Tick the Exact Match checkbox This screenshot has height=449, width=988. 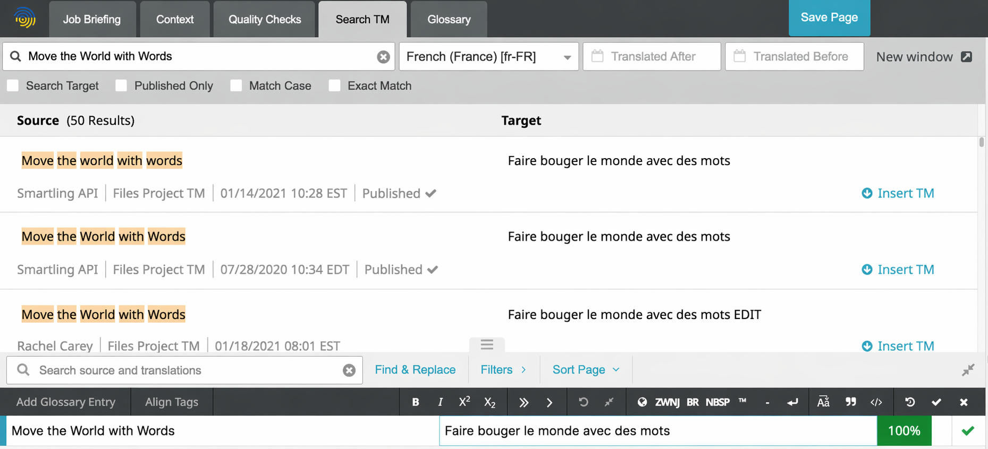[x=335, y=85]
